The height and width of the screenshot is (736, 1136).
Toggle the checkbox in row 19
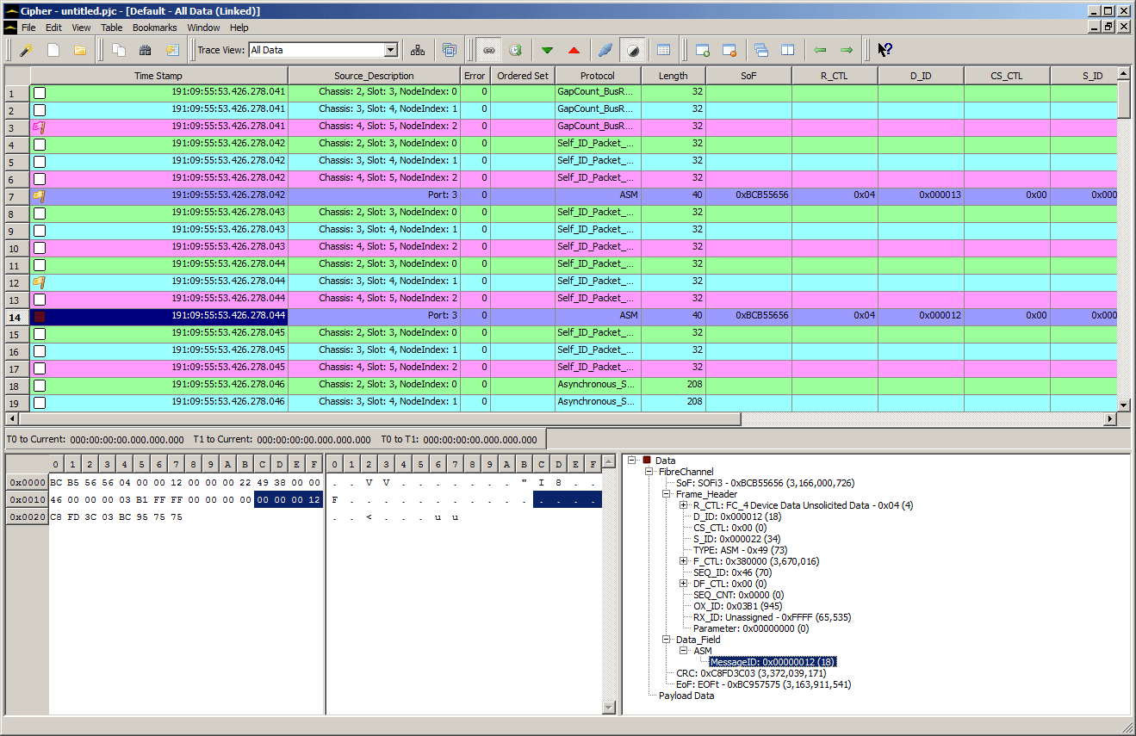40,402
